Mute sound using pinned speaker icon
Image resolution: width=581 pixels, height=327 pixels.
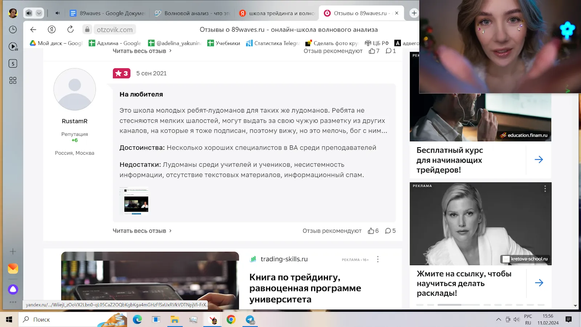click(29, 13)
